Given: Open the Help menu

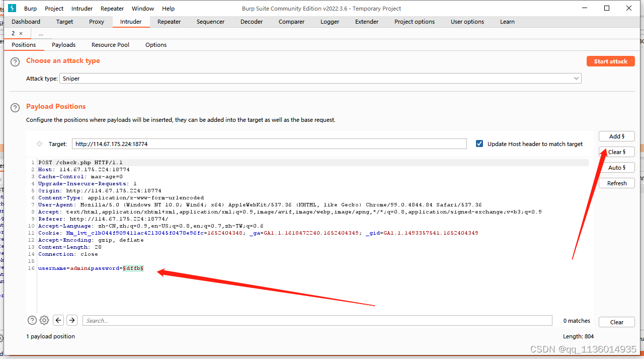Looking at the screenshot, I should click(x=169, y=9).
